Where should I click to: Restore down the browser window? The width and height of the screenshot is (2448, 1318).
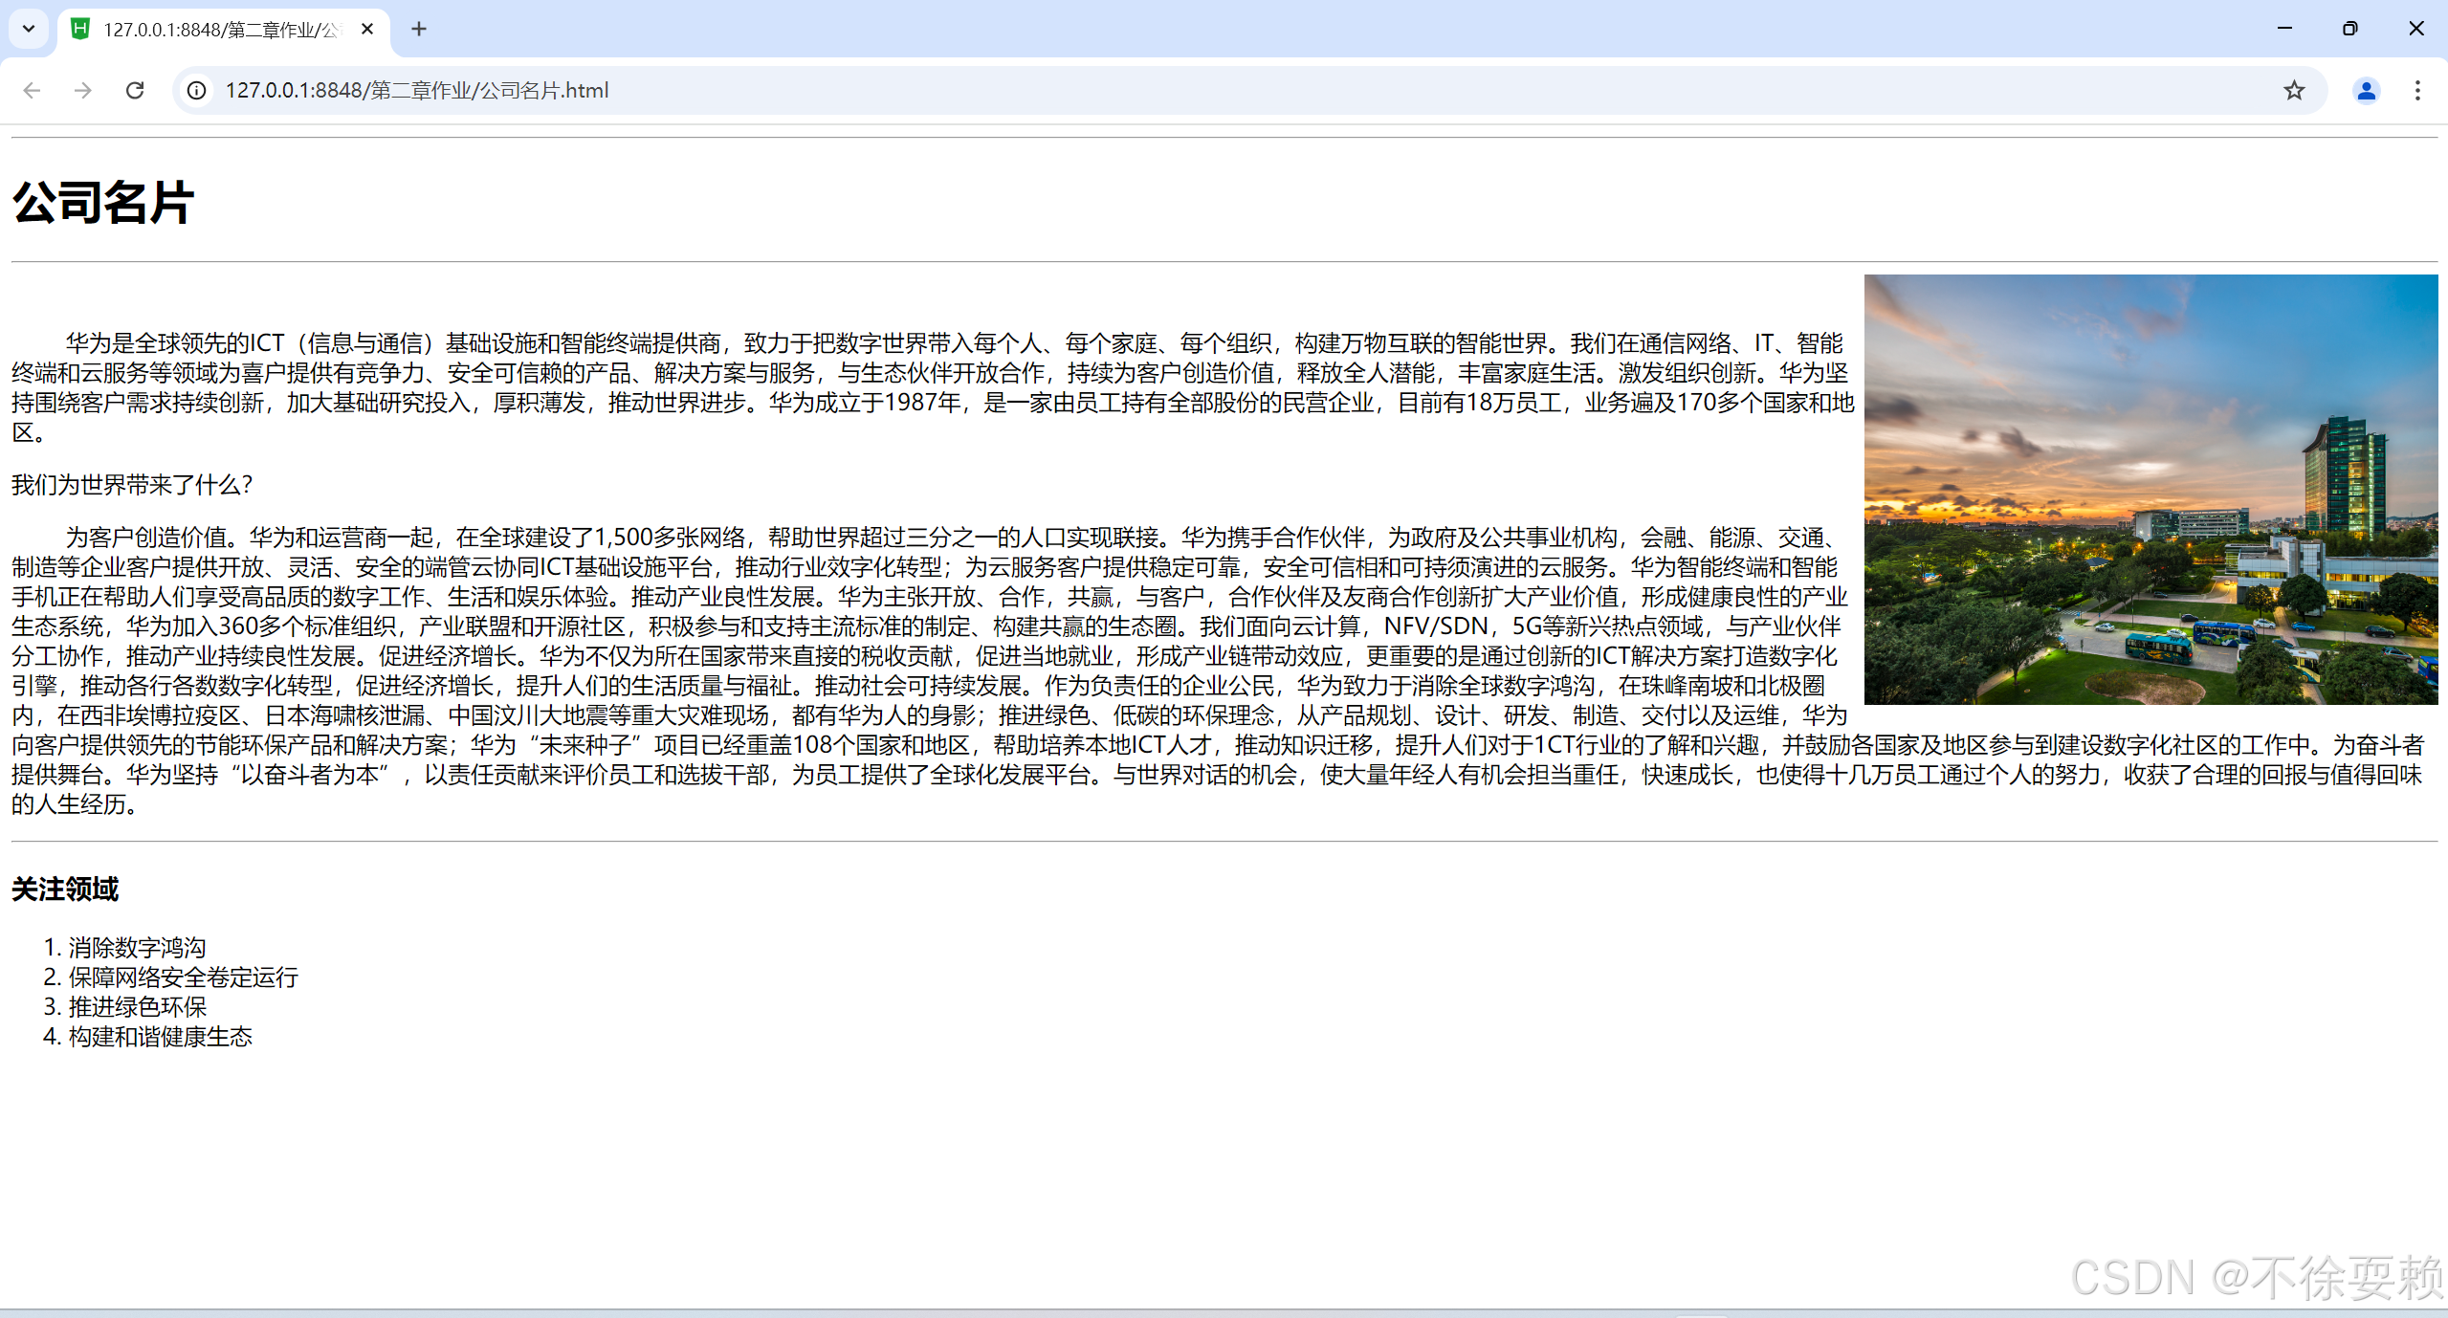coord(2349,29)
